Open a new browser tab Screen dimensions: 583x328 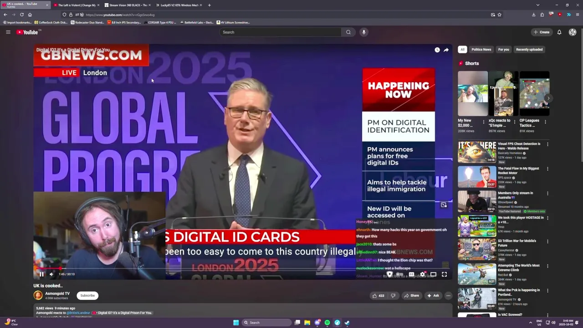pyautogui.click(x=210, y=5)
